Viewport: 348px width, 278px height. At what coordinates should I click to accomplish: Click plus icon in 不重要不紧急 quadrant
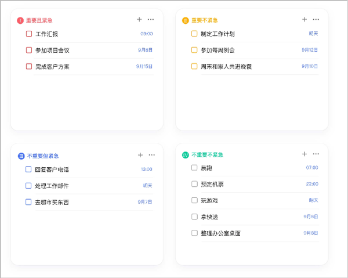(x=304, y=154)
